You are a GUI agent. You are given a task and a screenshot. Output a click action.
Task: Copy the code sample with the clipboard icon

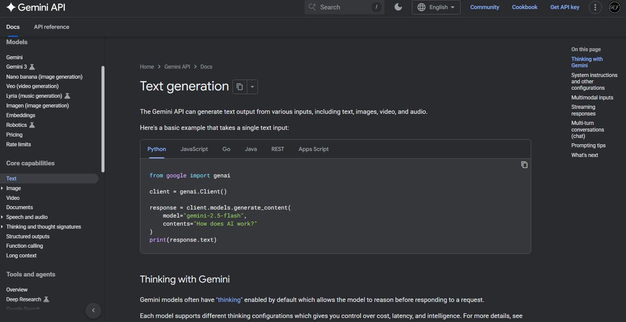click(524, 165)
